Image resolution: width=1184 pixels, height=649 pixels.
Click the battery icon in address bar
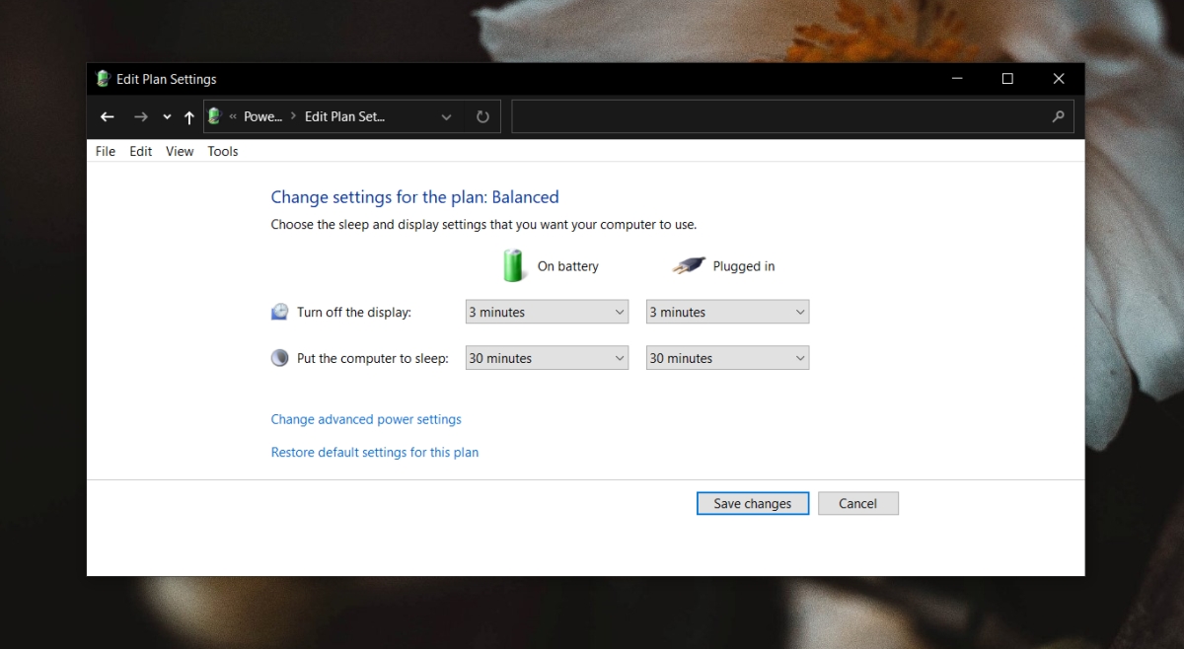click(x=214, y=116)
